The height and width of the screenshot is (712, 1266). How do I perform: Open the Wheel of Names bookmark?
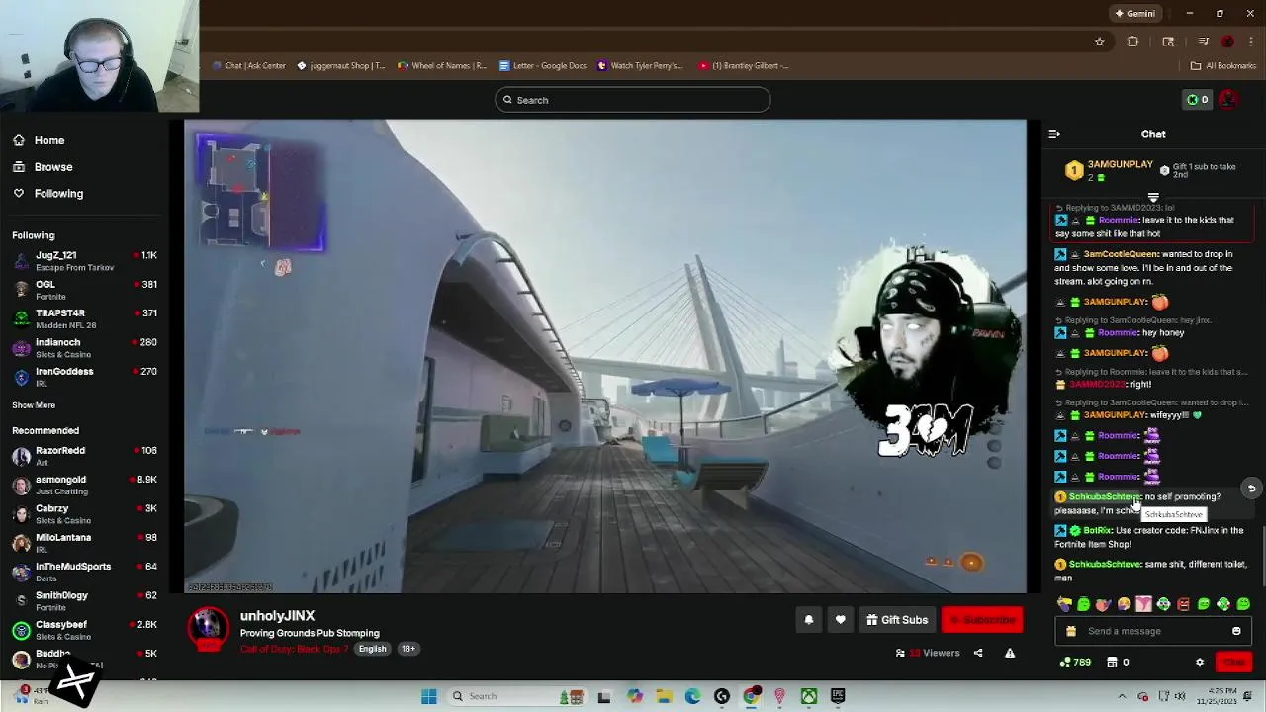tap(442, 66)
